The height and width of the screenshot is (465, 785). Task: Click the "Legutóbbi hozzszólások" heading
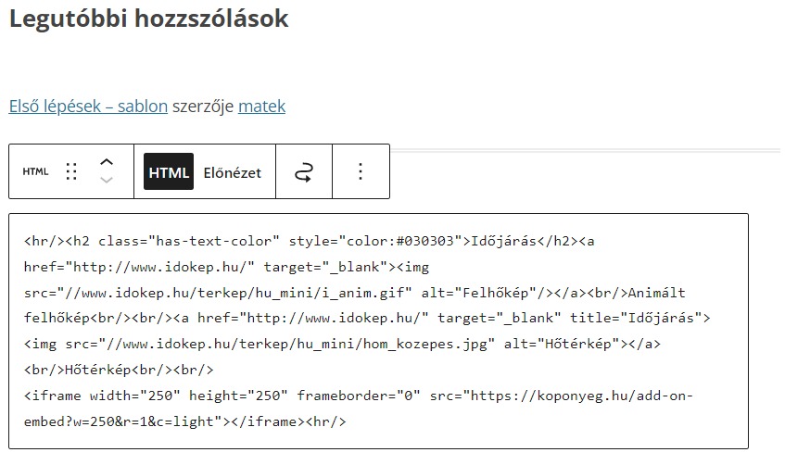148,19
